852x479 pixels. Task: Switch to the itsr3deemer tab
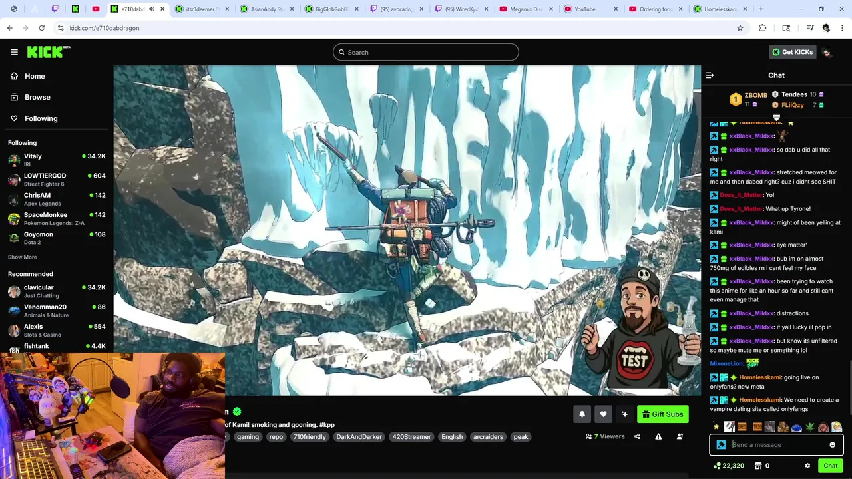(x=201, y=9)
